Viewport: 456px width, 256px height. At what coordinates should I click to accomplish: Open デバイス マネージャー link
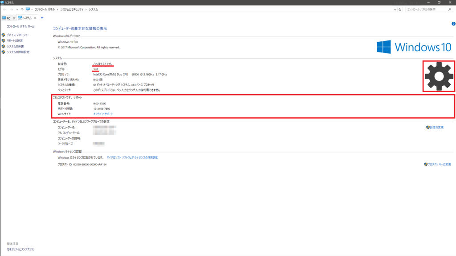(18, 35)
